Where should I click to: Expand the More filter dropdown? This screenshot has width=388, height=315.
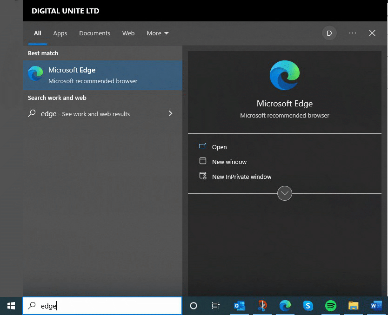(158, 33)
